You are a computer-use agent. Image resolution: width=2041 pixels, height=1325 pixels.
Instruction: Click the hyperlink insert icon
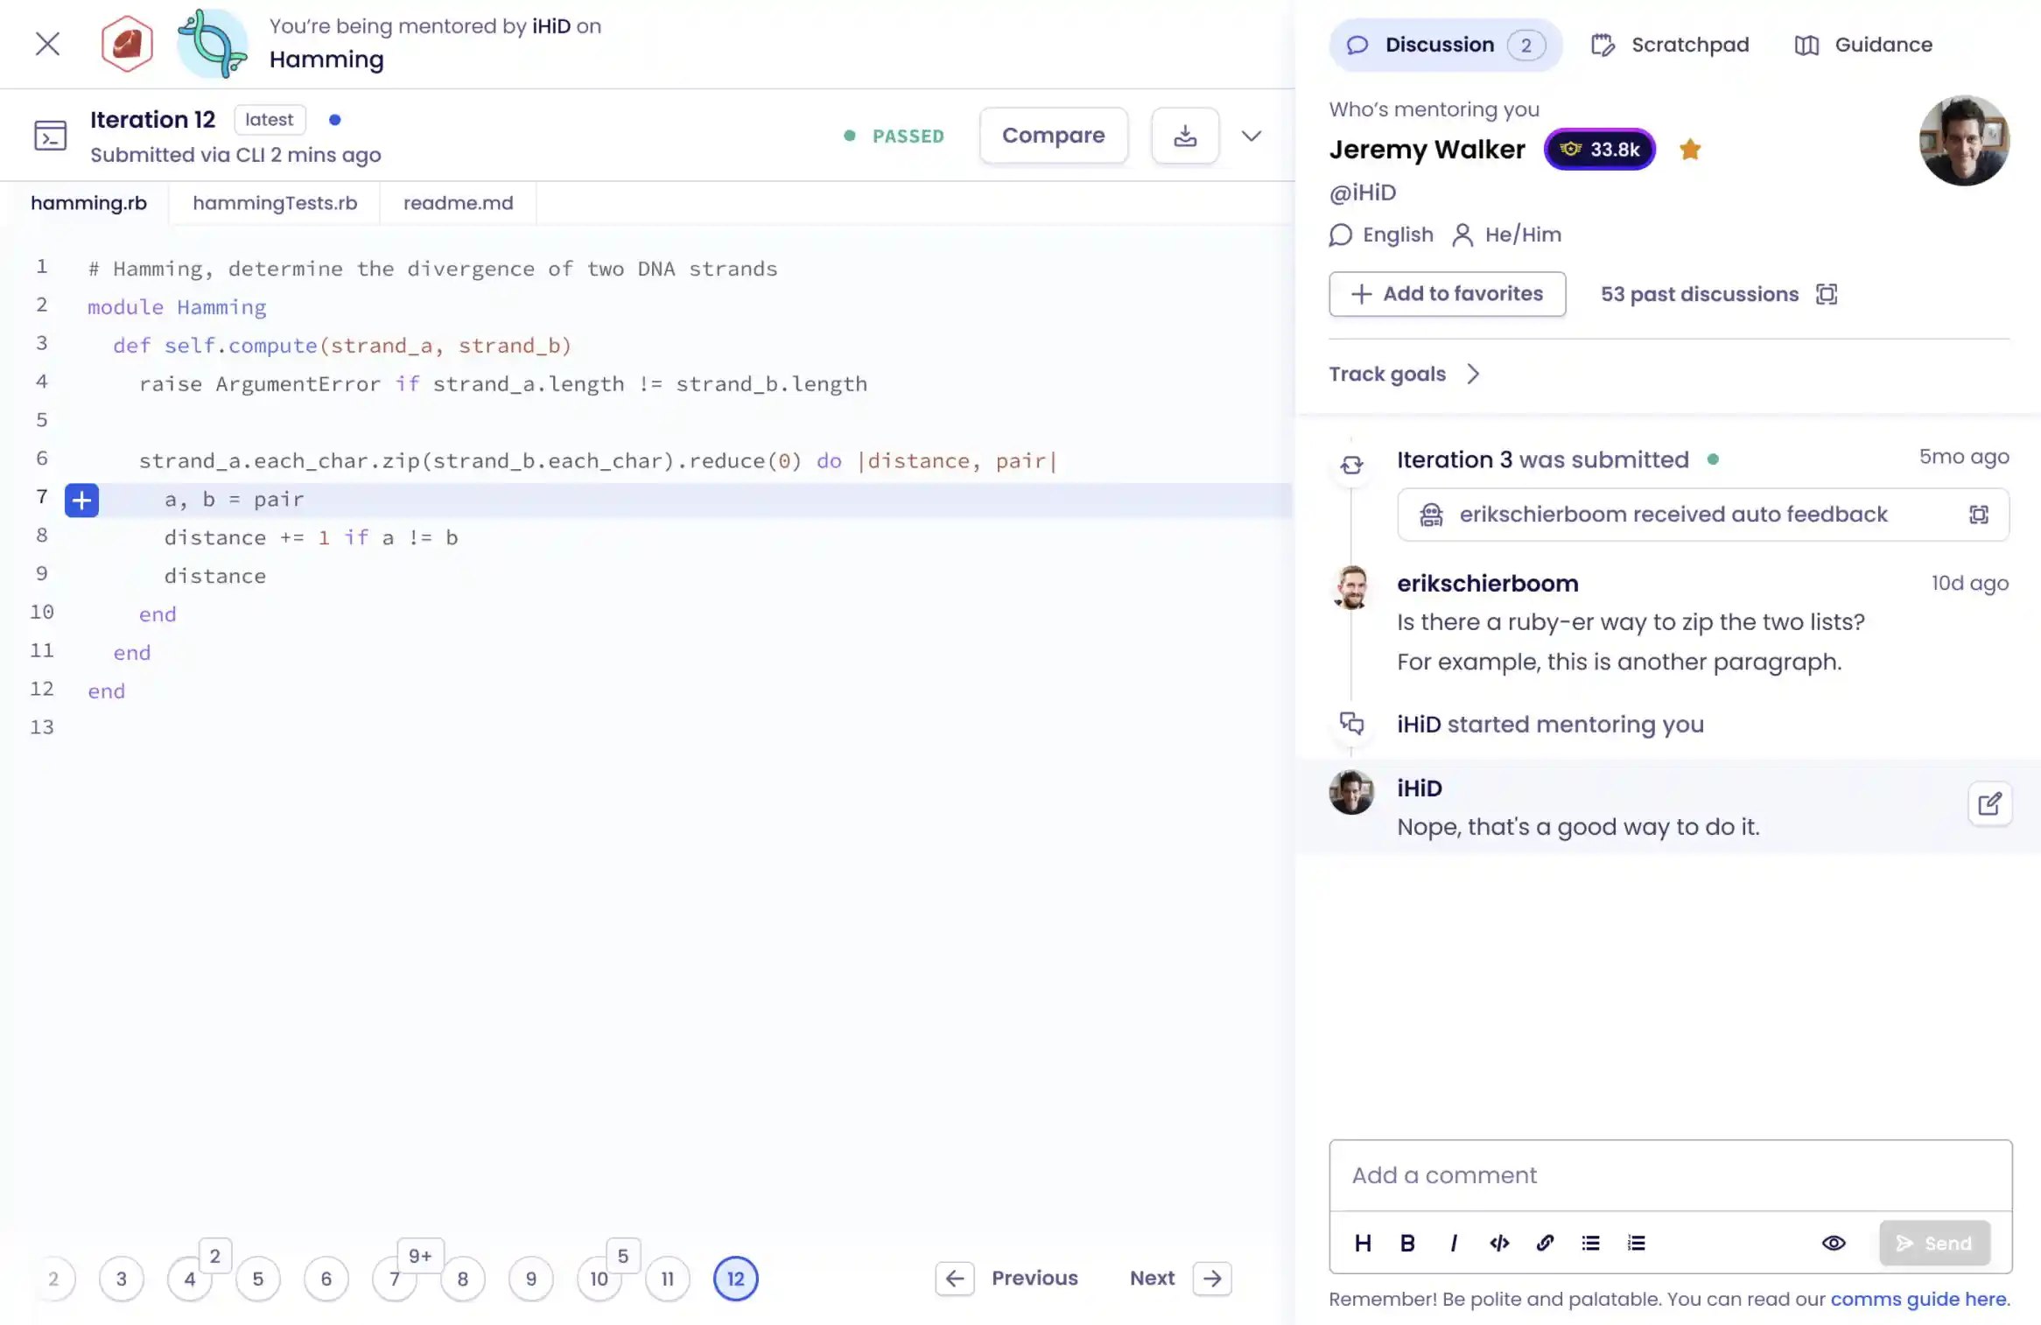click(x=1544, y=1244)
